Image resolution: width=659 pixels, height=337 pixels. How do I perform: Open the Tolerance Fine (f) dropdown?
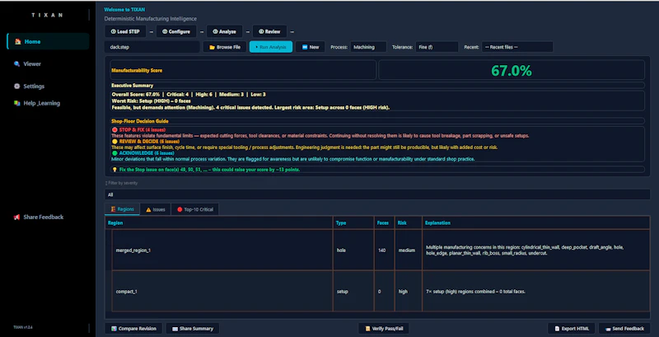tap(437, 47)
